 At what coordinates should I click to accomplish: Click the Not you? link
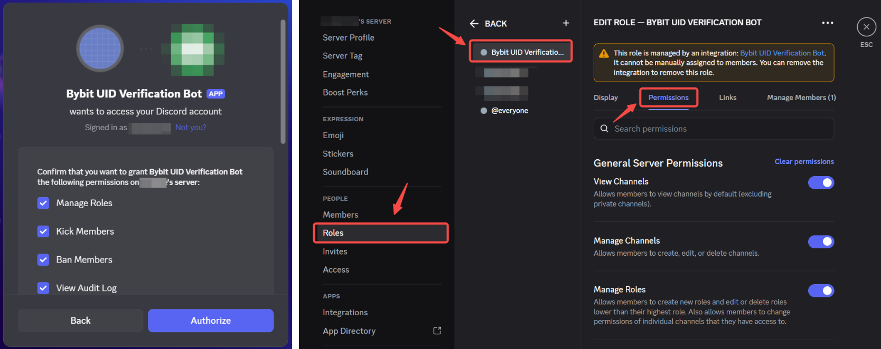[191, 128]
